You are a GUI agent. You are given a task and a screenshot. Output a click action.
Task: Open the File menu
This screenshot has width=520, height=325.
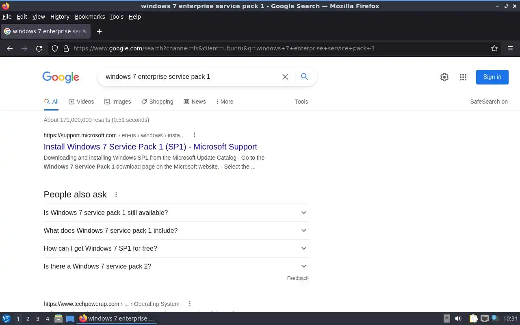pyautogui.click(x=7, y=17)
